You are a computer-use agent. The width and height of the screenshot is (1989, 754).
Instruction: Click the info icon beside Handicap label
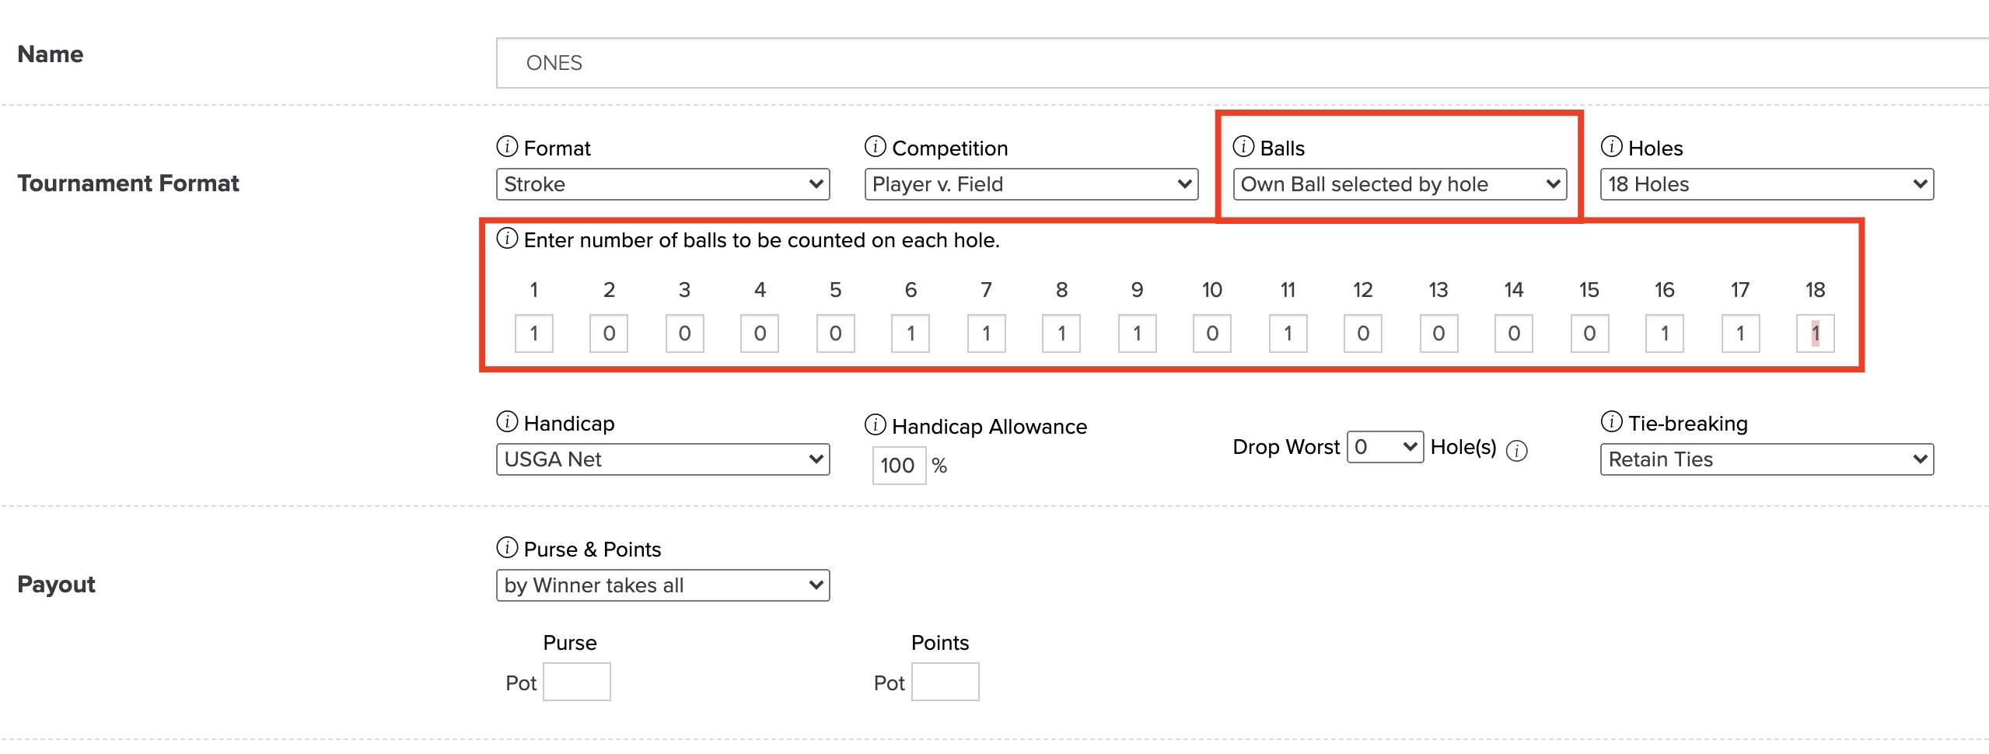[x=507, y=421]
